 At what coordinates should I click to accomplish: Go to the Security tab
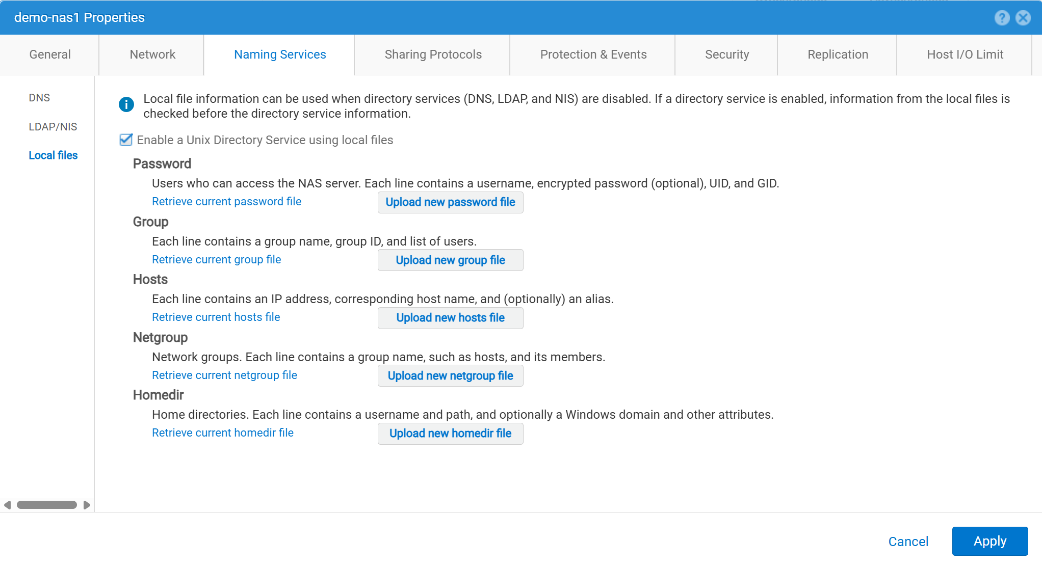(x=726, y=55)
